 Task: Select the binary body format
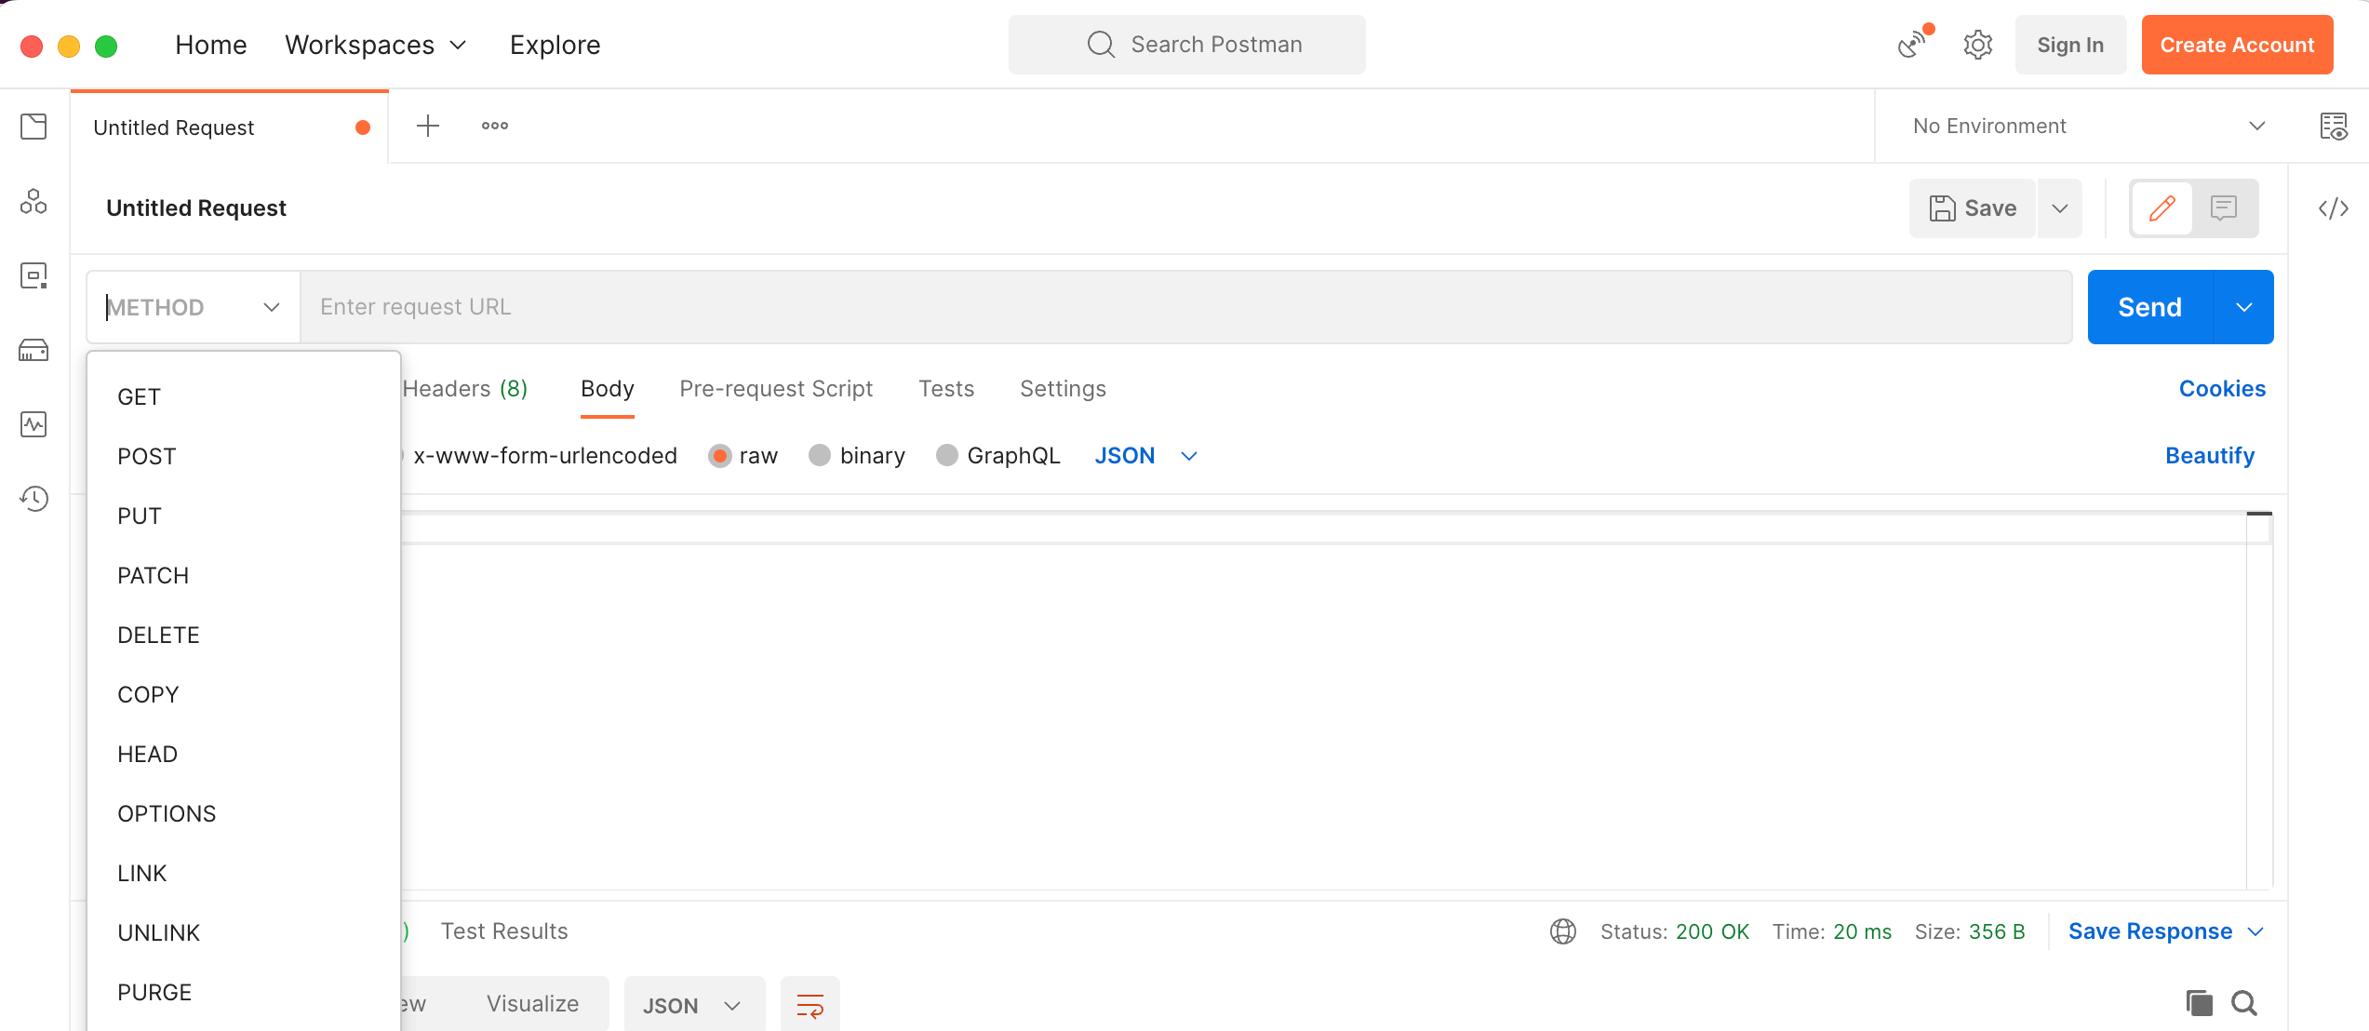pos(856,455)
